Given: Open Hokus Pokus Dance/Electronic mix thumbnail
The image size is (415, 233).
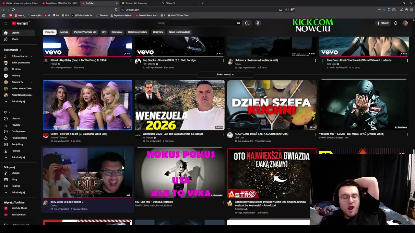Looking at the screenshot, I should click(x=180, y=173).
